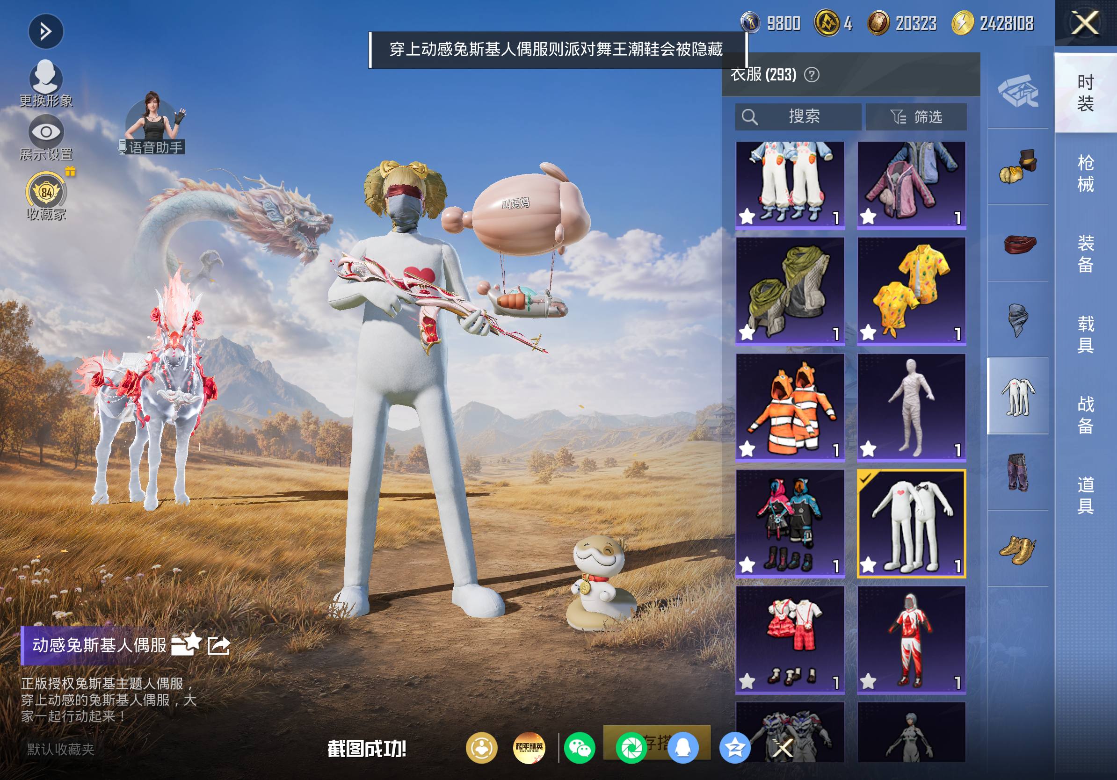The height and width of the screenshot is (780, 1117).
Task: Choose the olive scarf vest thumbnail
Action: [790, 291]
